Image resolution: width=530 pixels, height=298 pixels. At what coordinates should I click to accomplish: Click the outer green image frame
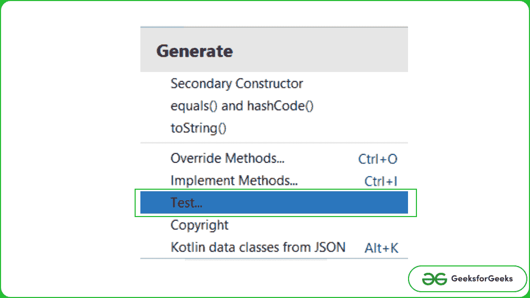(265, 1)
